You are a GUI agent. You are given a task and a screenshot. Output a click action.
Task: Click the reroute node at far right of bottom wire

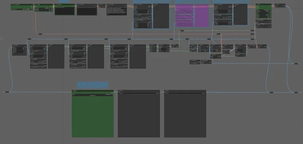tap(296, 92)
